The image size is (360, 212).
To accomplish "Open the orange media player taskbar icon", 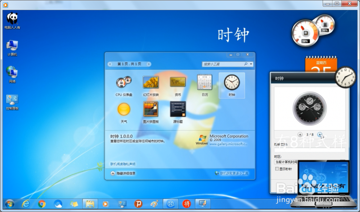I will tap(105, 204).
